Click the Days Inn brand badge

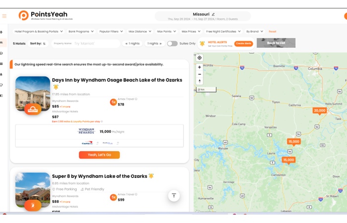point(33,110)
